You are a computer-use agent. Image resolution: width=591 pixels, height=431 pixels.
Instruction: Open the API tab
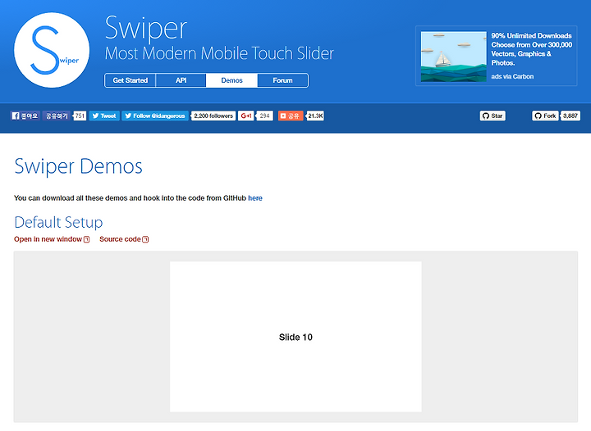(181, 80)
